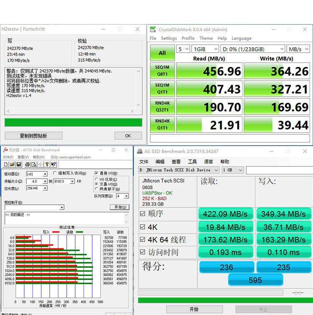The height and width of the screenshot is (315, 313).
Task: Click the 复制到剪贴板 button in H2testw
Action: pyautogui.click(x=33, y=136)
